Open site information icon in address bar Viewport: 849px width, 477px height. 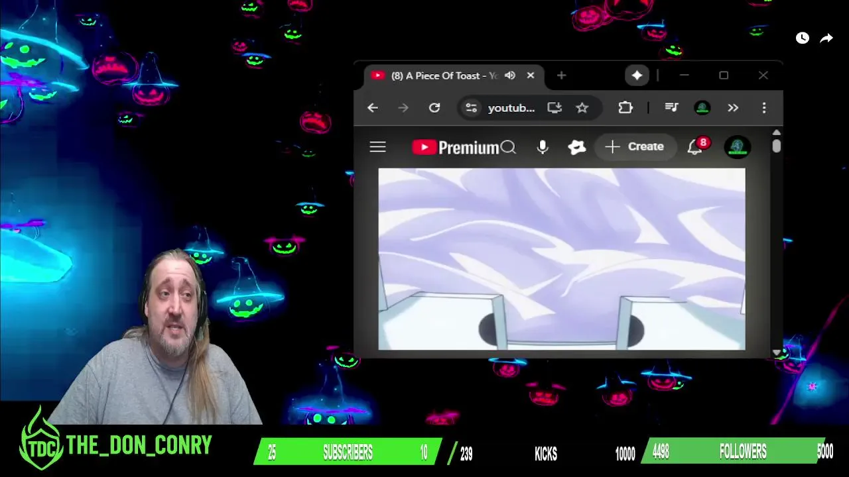(472, 108)
